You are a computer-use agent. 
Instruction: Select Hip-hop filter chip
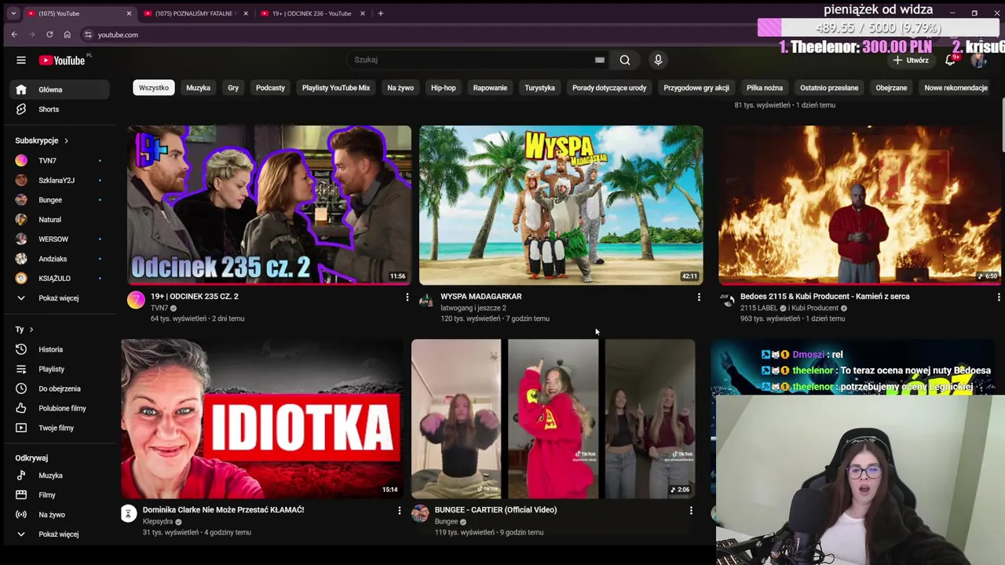[444, 88]
